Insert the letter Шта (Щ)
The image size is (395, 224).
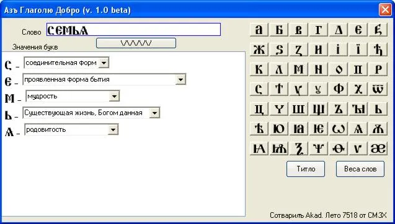(x=319, y=109)
